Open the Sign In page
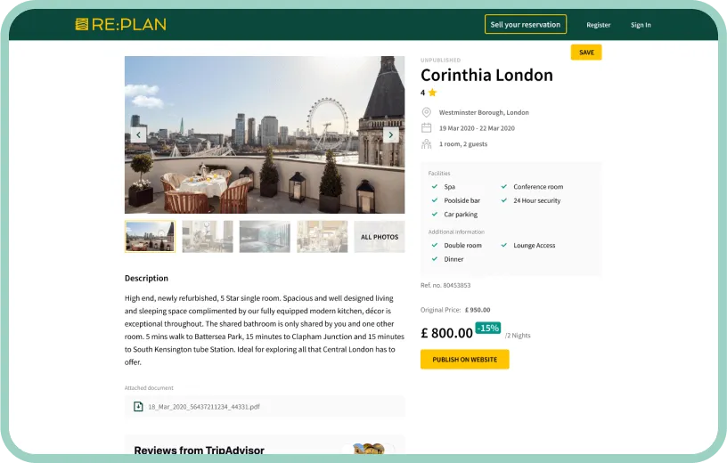This screenshot has height=463, width=727. pyautogui.click(x=641, y=25)
